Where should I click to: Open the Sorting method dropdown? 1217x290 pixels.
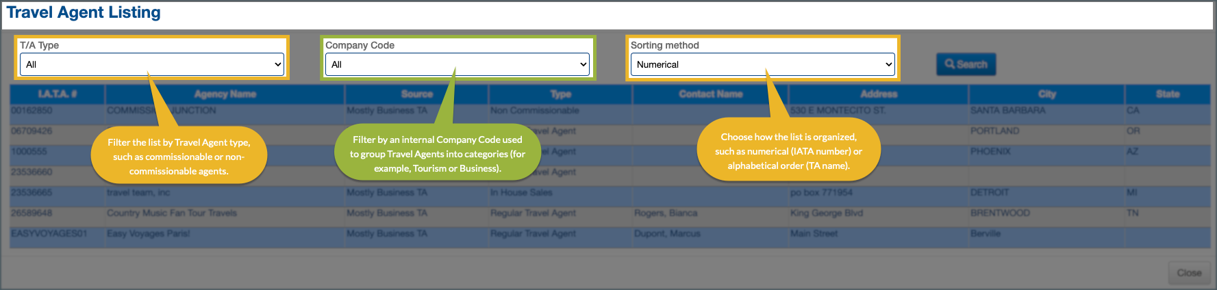[762, 64]
